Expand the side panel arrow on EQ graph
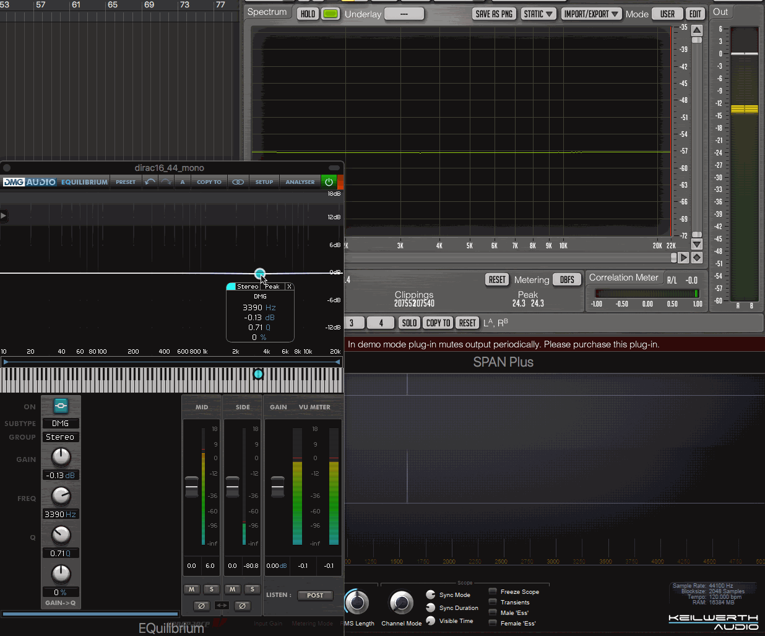 click(x=3, y=216)
